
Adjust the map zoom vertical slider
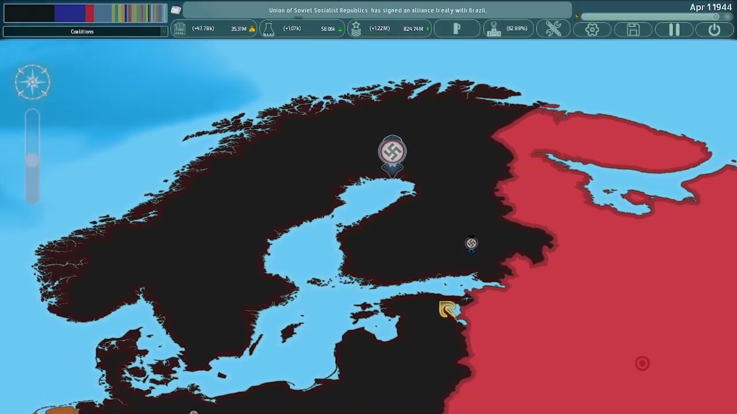32,156
